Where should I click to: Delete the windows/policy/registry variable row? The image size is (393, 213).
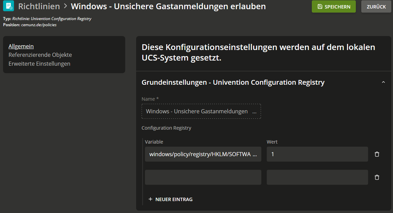377,154
